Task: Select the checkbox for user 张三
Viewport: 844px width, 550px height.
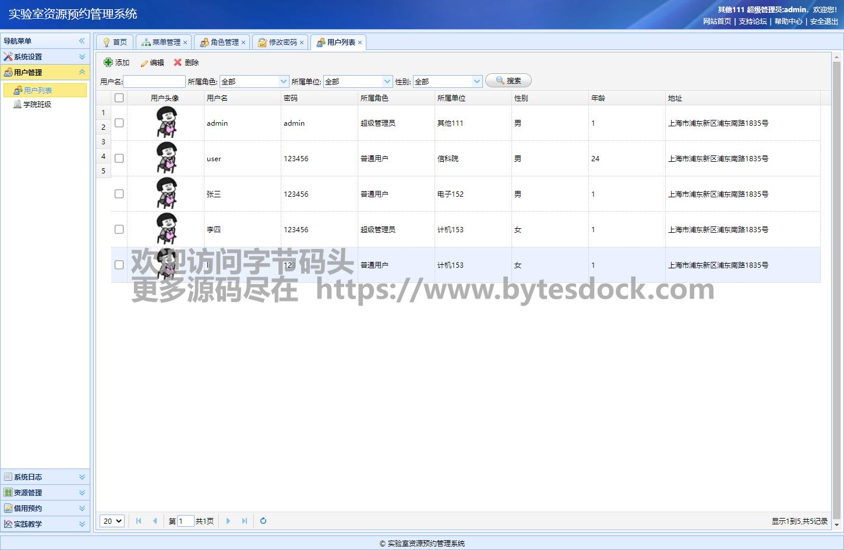Action: [119, 194]
